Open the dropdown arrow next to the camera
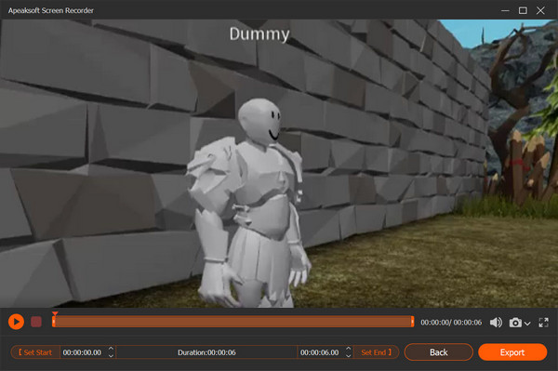The width and height of the screenshot is (558, 371). pos(527,324)
